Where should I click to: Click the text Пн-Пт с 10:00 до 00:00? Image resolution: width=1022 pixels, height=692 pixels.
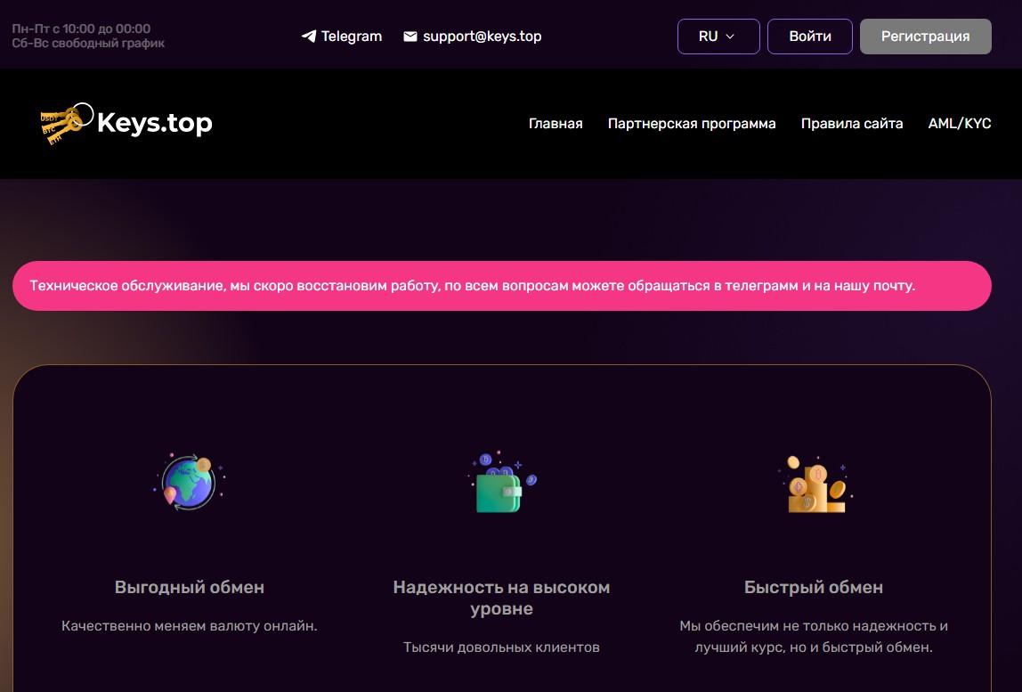pos(82,28)
